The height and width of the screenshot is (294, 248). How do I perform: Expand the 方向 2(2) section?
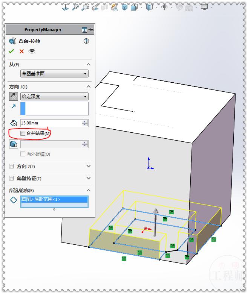click(89, 166)
